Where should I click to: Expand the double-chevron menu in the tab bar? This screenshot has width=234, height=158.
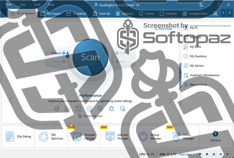coord(230,13)
